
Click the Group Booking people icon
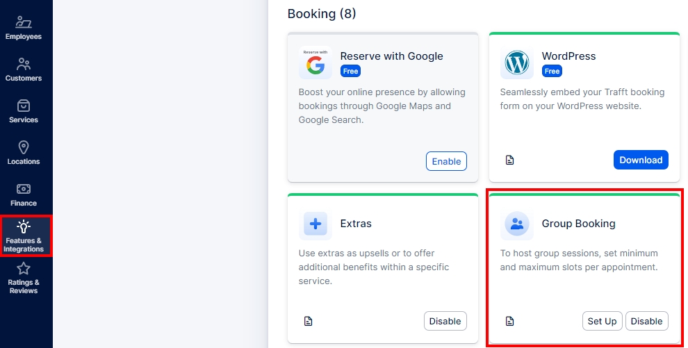point(516,224)
